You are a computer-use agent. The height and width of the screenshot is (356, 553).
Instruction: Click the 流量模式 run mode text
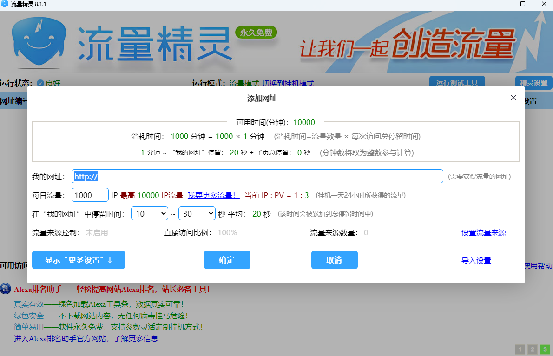(244, 83)
